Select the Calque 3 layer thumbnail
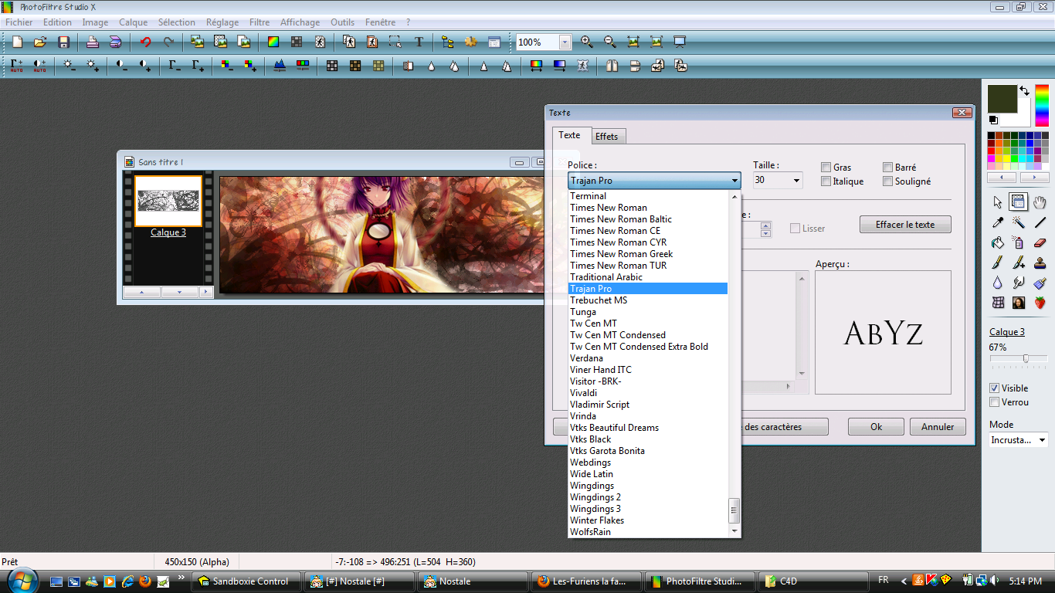 coord(168,201)
